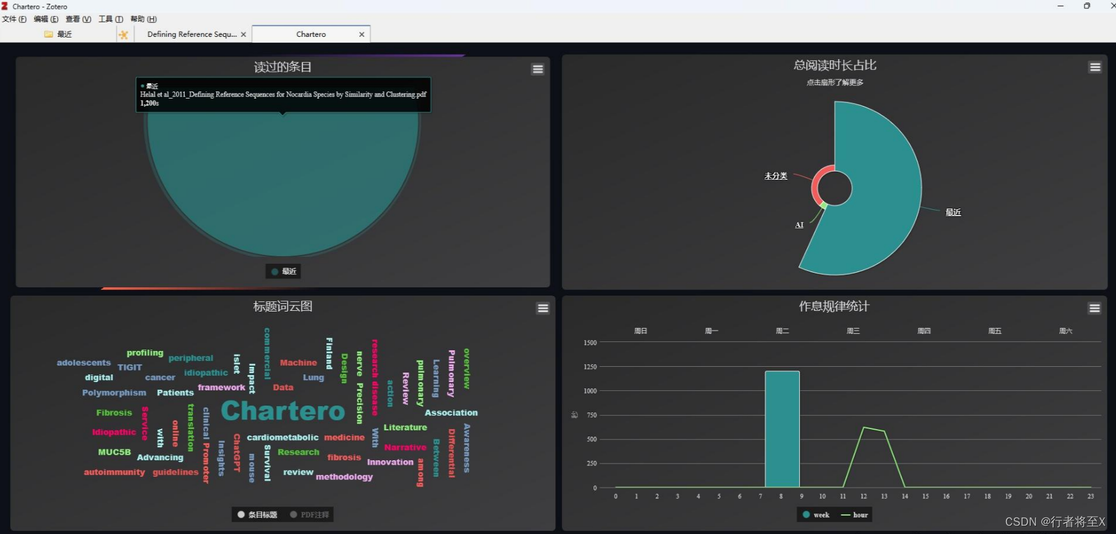Restore down the Zotero window
The height and width of the screenshot is (534, 1116).
tap(1087, 6)
